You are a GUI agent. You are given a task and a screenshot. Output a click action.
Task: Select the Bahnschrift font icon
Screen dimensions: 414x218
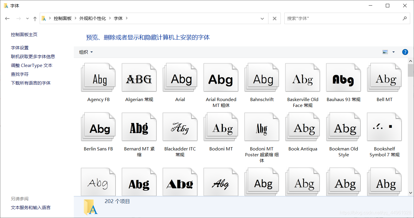tap(262, 77)
